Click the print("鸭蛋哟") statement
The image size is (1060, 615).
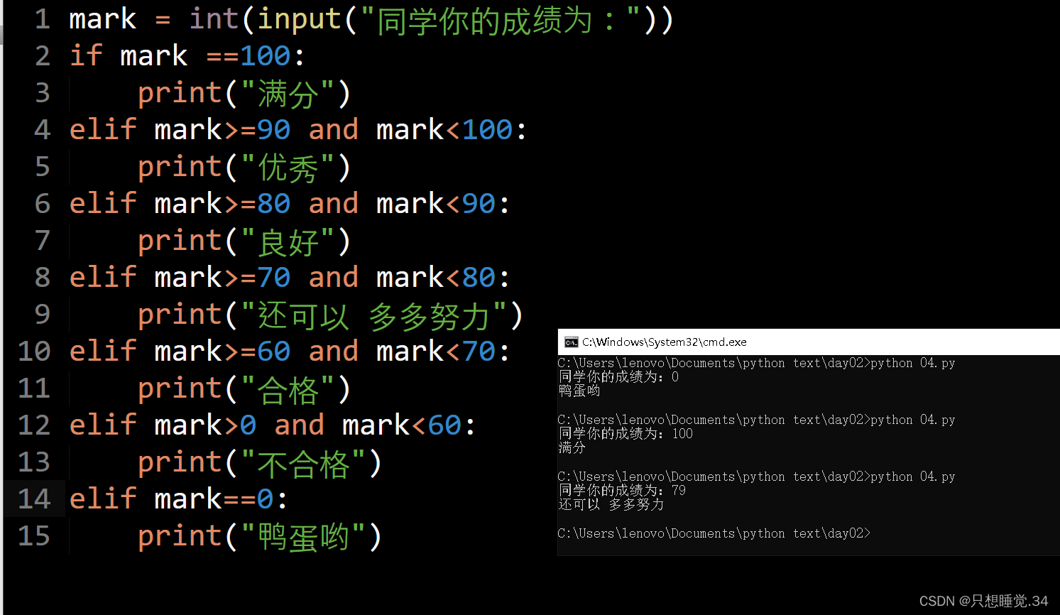[260, 537]
